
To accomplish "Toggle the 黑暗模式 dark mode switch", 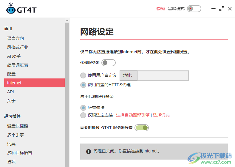I will 194,9.
